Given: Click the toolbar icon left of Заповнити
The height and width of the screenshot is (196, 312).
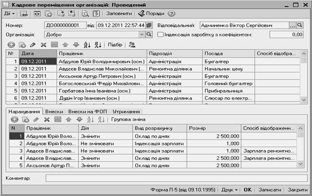Looking at the screenshot, I should tap(96, 14).
